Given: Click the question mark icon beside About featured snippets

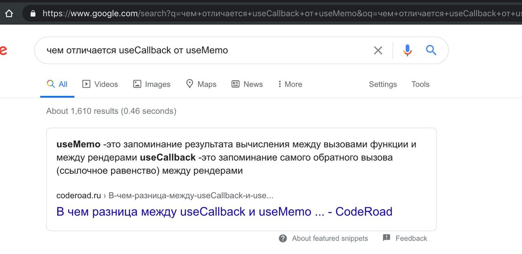Looking at the screenshot, I should 283,239.
